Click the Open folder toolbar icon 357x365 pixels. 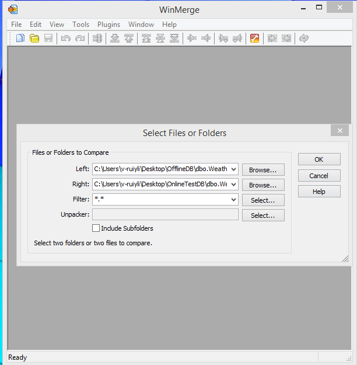tap(34, 39)
